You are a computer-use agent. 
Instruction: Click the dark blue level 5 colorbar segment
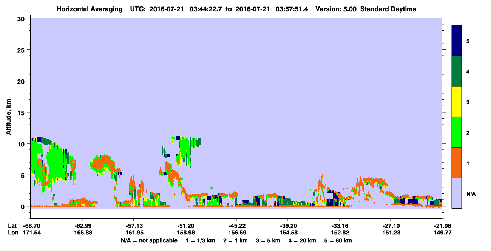[457, 41]
